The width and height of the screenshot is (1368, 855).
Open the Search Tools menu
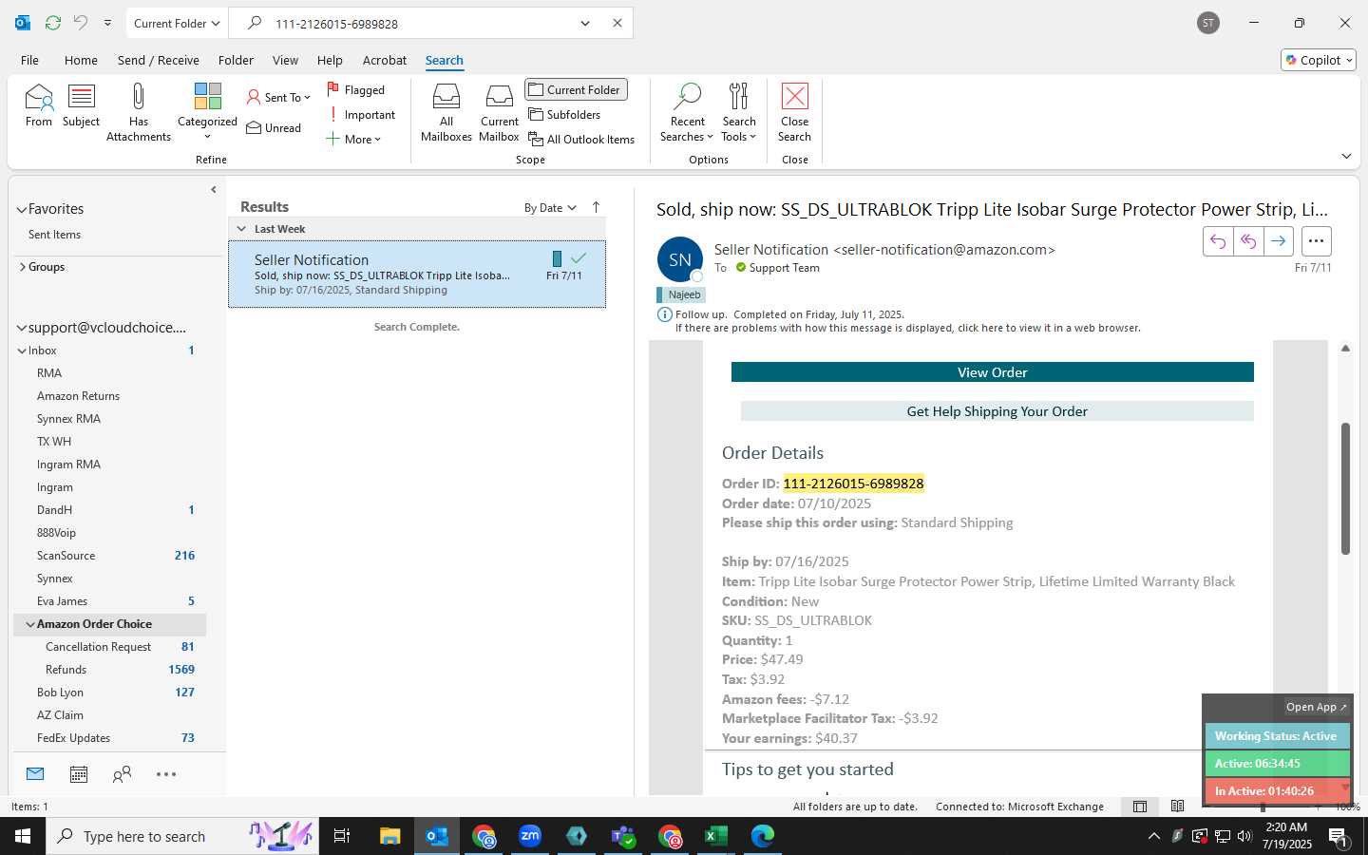point(739,112)
